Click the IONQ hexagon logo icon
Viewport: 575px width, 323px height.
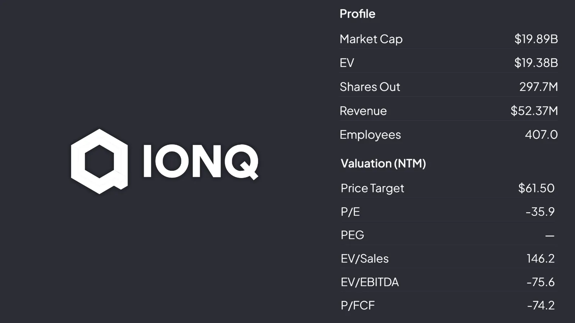pyautogui.click(x=100, y=161)
